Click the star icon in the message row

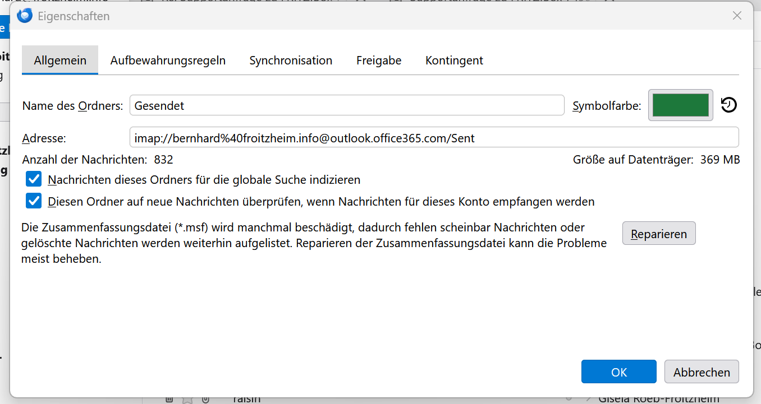(187, 400)
